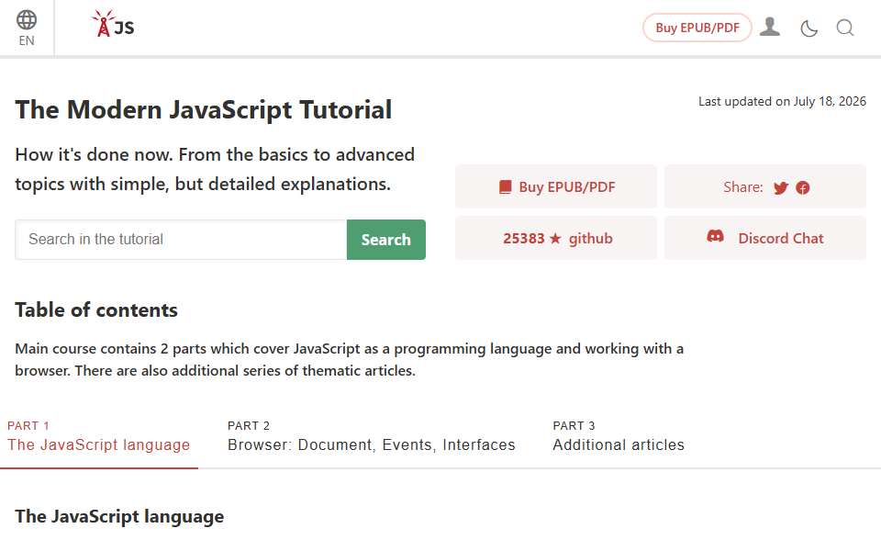Image resolution: width=881 pixels, height=551 pixels.
Task: Open the language selector globe icon
Action: [27, 19]
